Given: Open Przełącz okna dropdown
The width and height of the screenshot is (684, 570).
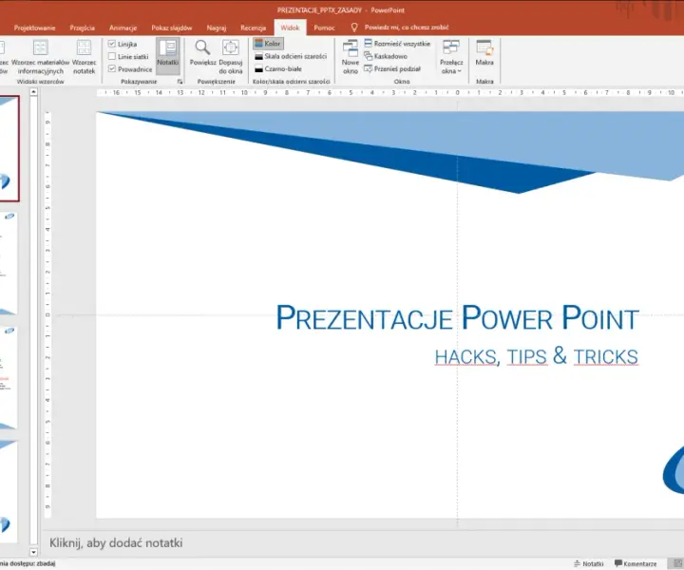Looking at the screenshot, I should point(451,57).
